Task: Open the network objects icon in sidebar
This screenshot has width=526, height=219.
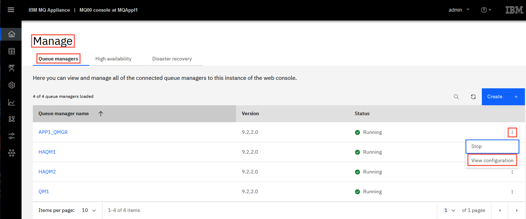Action: [12, 119]
